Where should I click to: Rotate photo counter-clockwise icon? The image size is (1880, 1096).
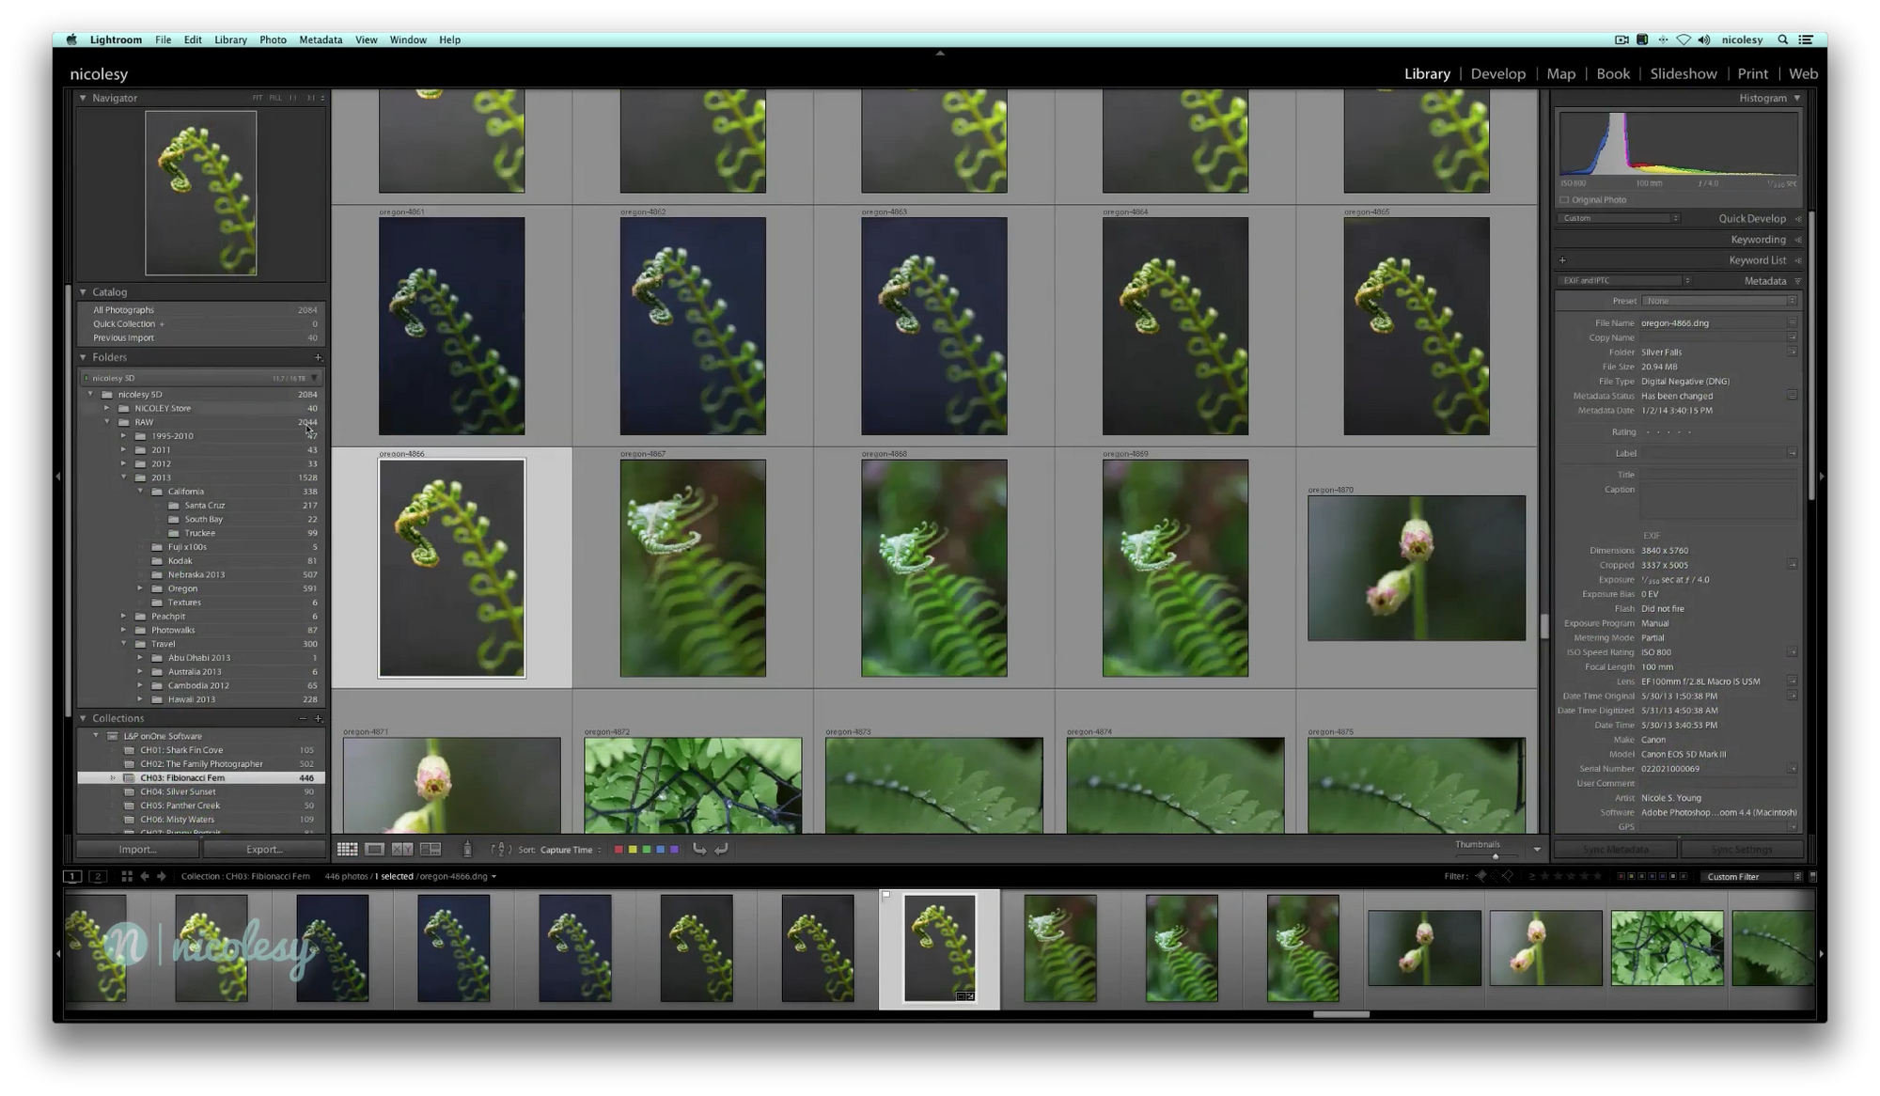[x=699, y=849]
